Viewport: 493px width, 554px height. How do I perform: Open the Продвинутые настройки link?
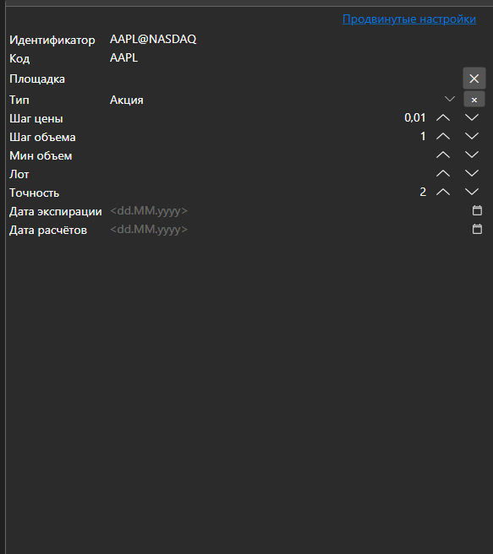click(x=409, y=19)
